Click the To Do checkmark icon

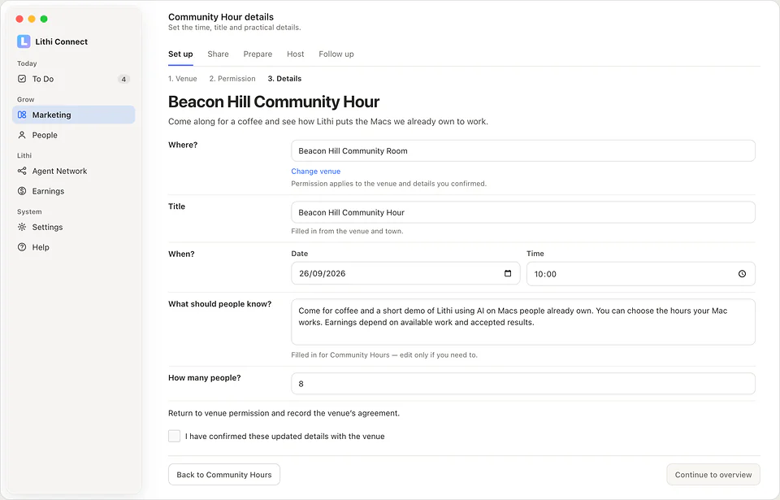tap(22, 79)
